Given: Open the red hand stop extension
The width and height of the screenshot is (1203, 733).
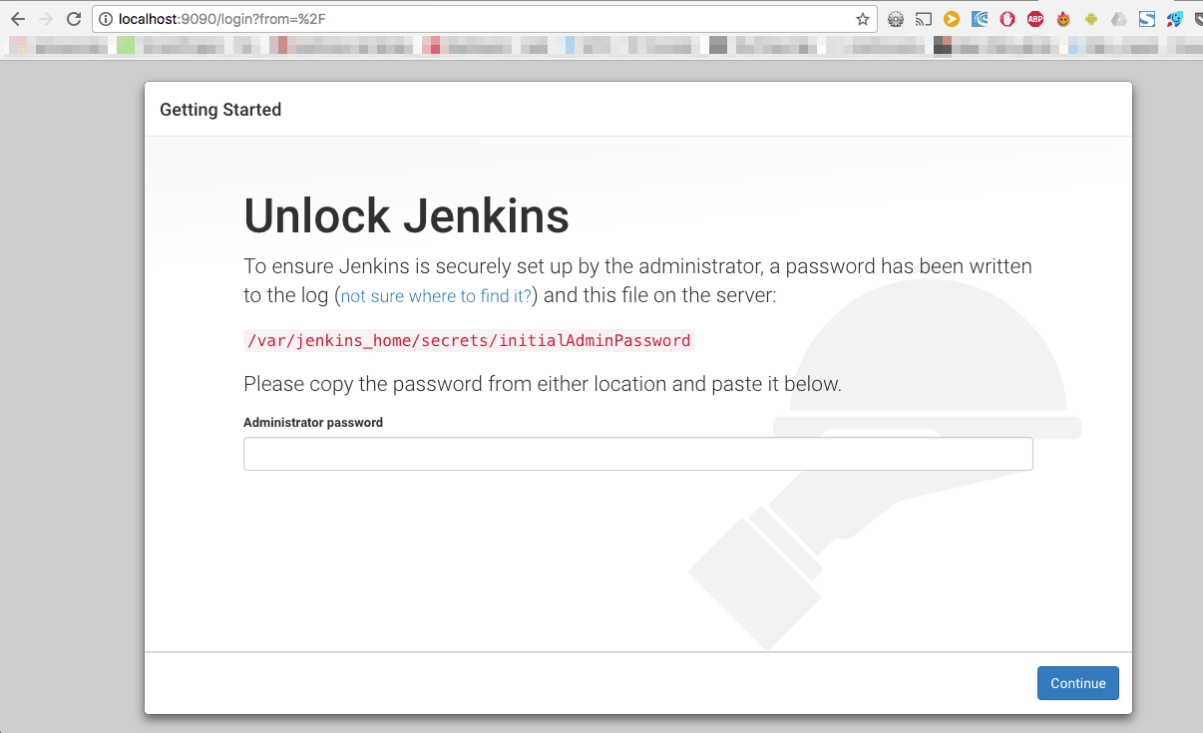Looking at the screenshot, I should click(x=1007, y=19).
